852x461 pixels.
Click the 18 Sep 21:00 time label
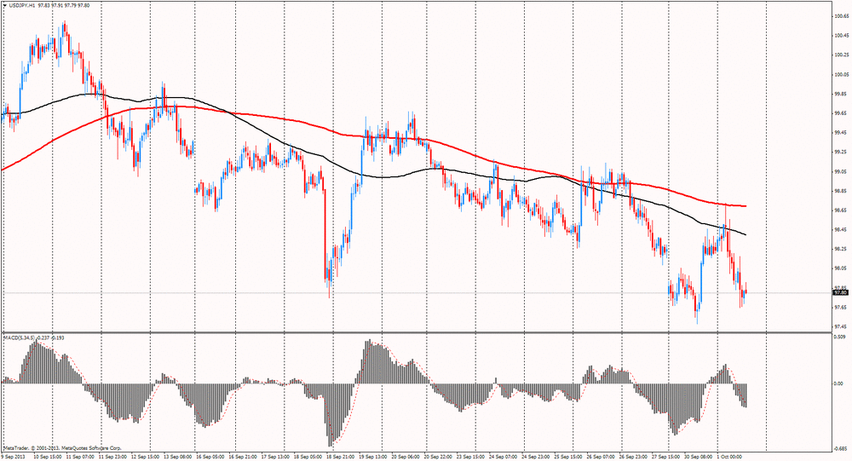341,458
